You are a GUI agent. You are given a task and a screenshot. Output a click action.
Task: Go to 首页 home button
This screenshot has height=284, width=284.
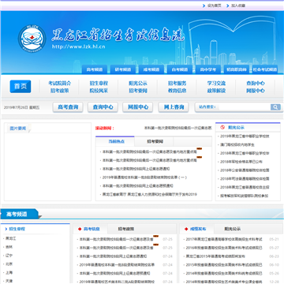tap(21, 87)
